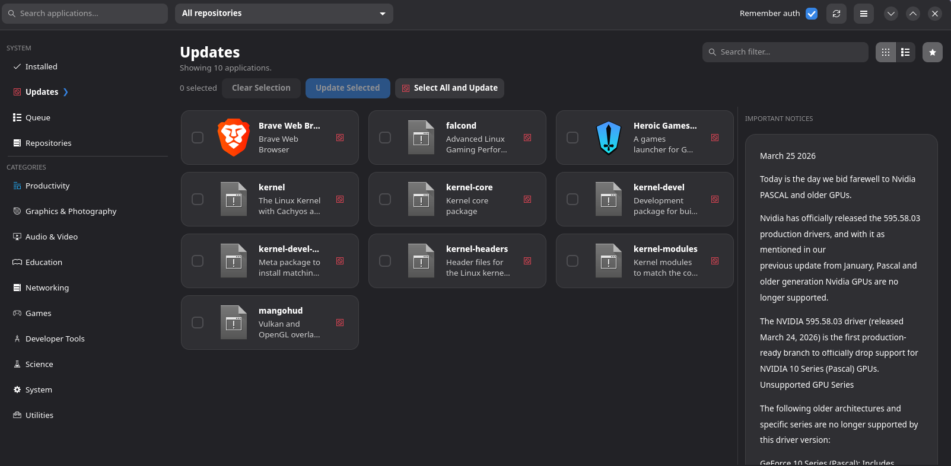Open the hamburger menu icon
Screen dimensions: 951x466
(x=864, y=14)
